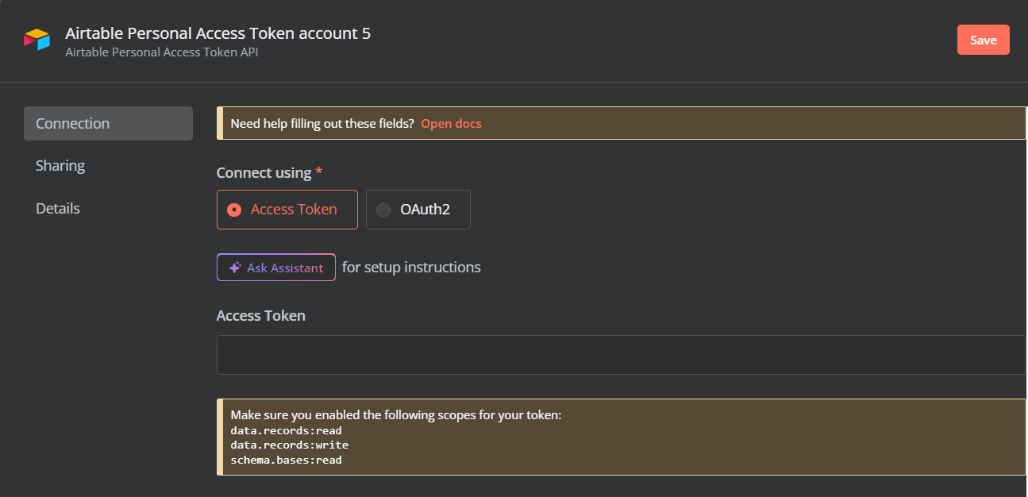Click the Ask Assistant button
1028x497 pixels.
275,268
